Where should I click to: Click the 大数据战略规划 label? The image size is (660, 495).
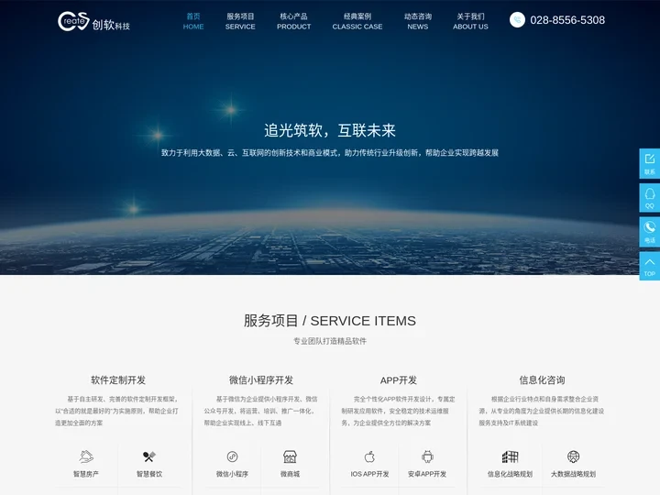[573, 474]
